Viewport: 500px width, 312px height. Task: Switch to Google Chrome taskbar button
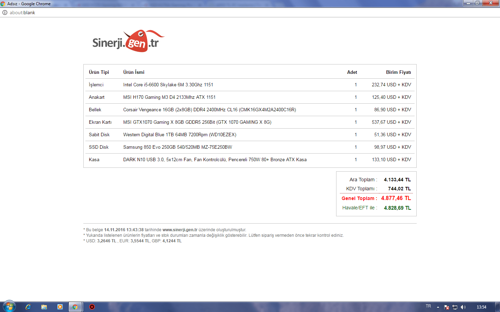(75, 307)
